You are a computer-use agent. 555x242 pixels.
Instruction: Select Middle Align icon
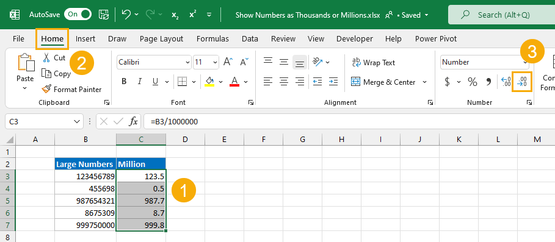pos(284,62)
